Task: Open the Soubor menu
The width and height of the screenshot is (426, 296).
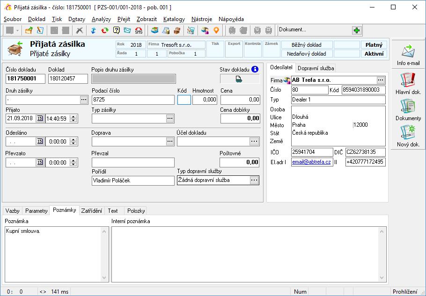Action: click(x=13, y=19)
